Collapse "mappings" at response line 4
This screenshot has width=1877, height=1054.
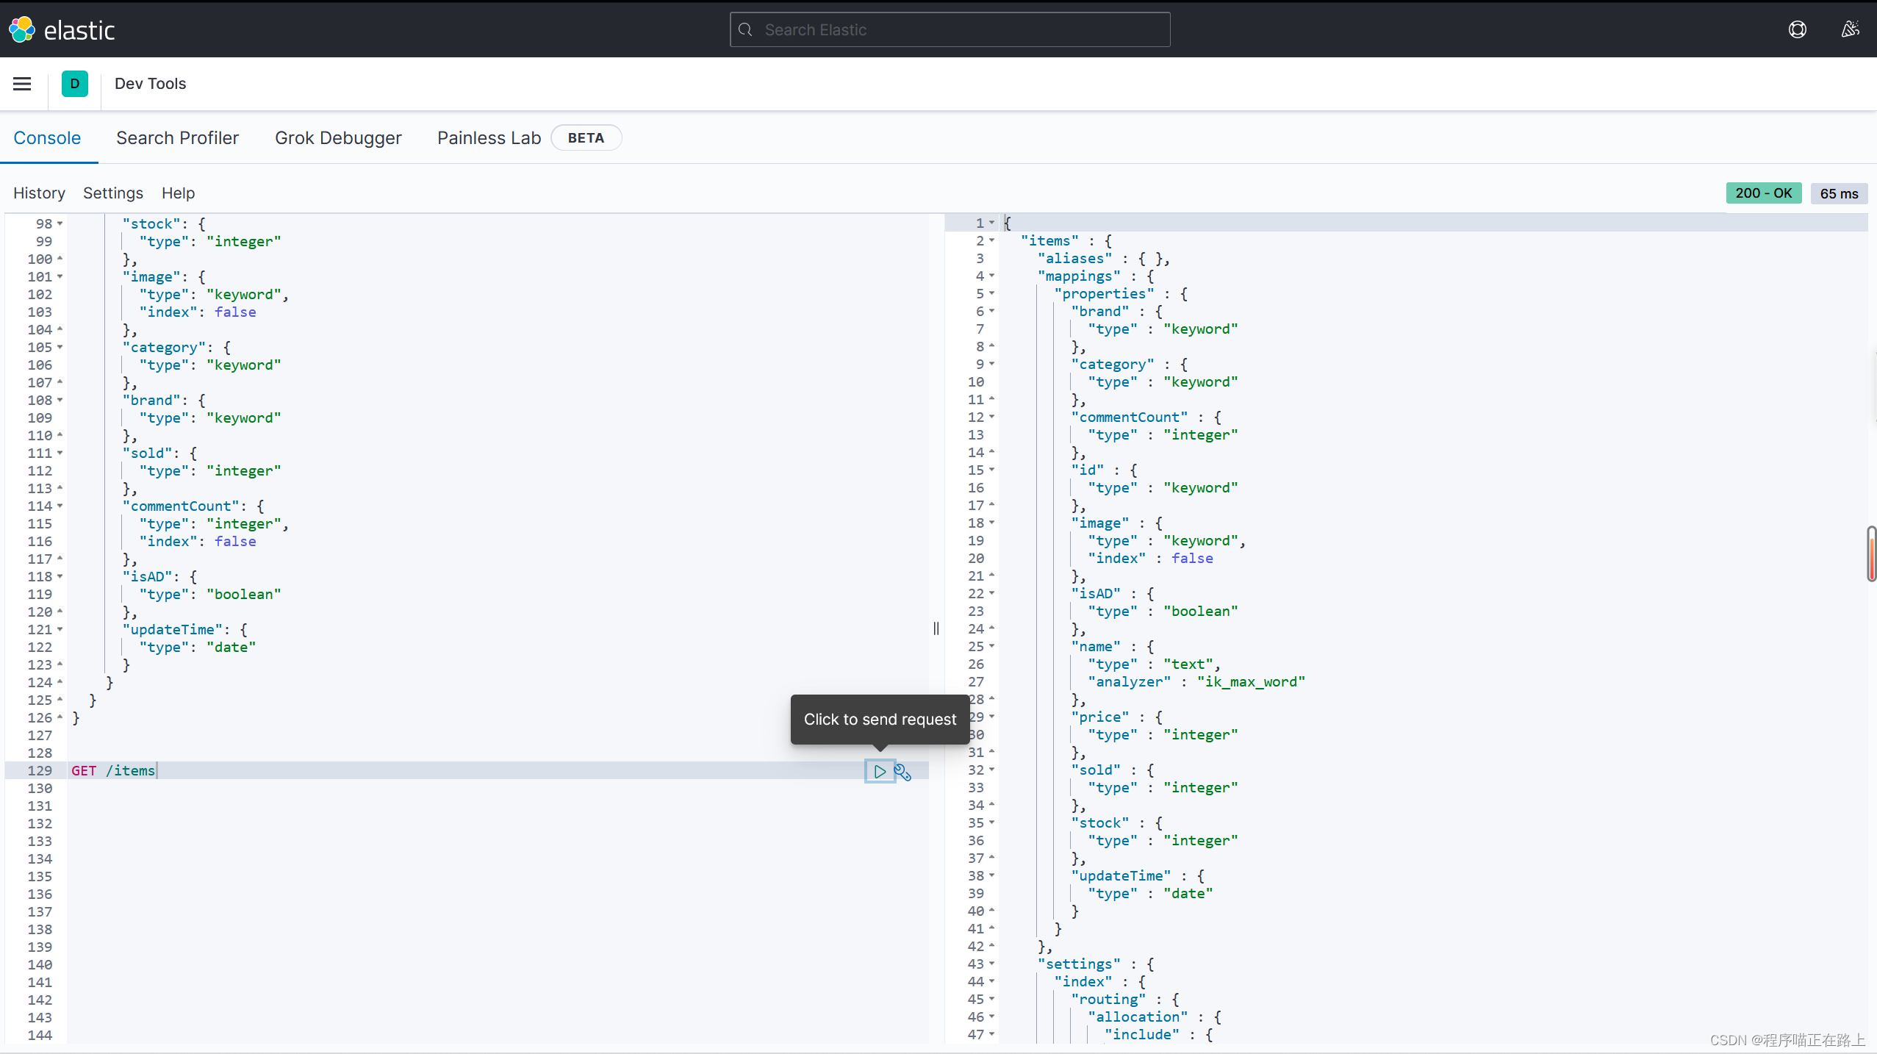992,276
